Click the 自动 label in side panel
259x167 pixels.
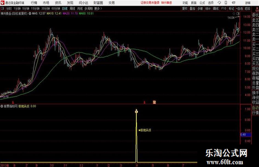coord(255,108)
